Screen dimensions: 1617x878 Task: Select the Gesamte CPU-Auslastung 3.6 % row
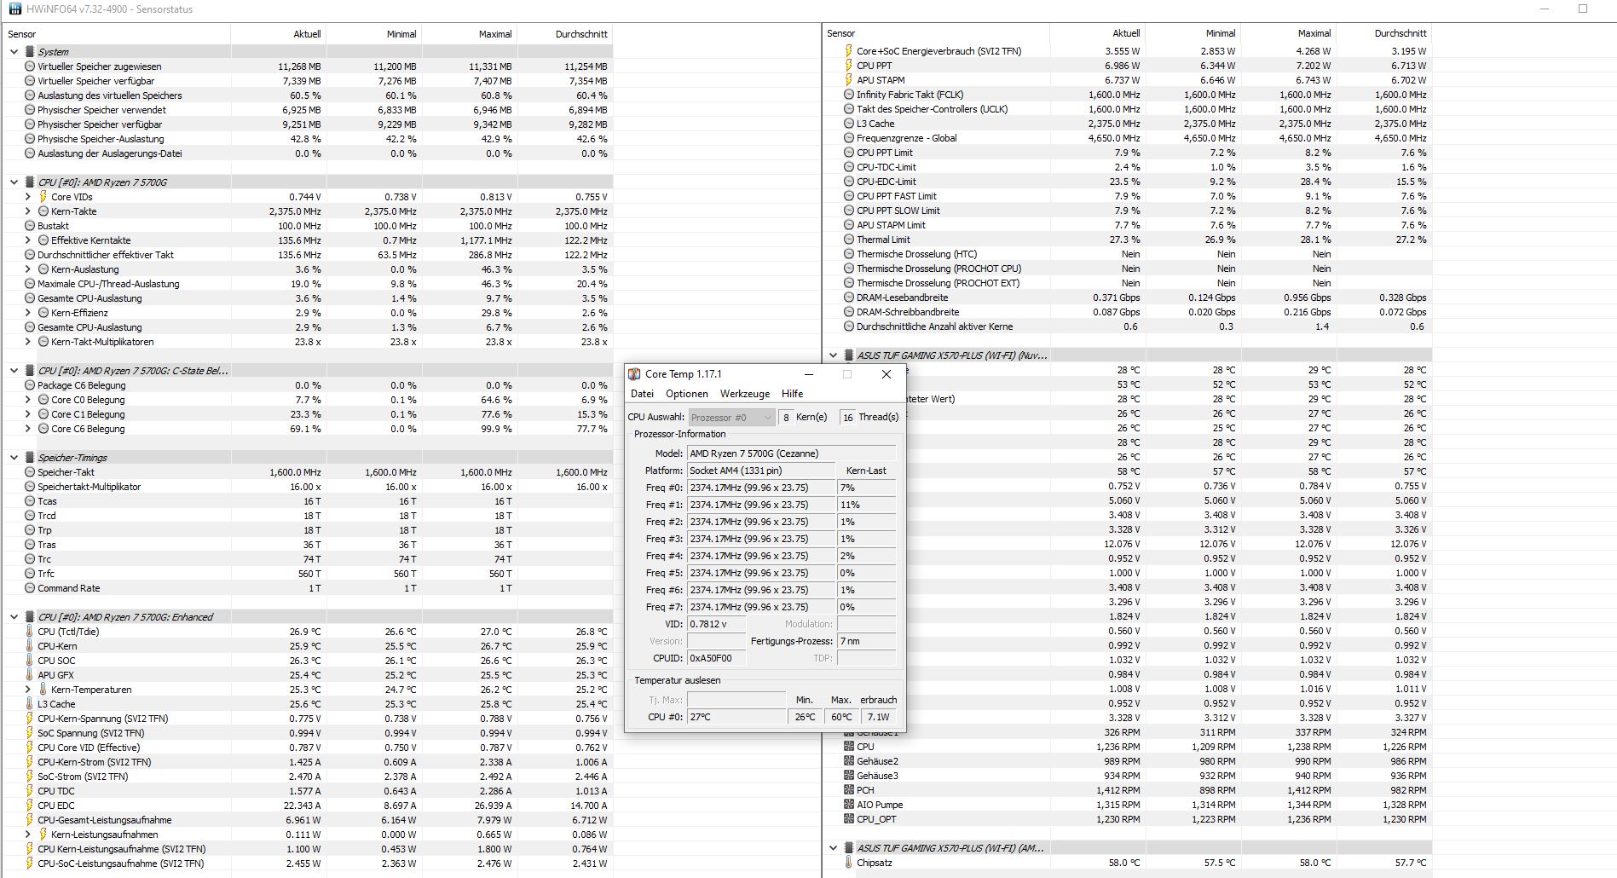pos(308,298)
